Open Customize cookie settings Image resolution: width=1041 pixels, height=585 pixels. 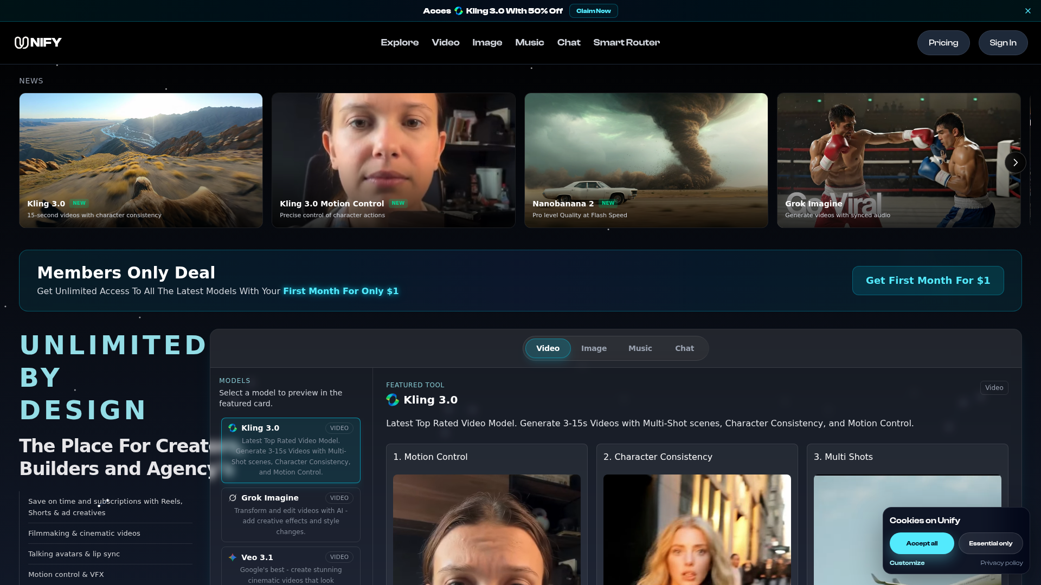[x=907, y=563]
